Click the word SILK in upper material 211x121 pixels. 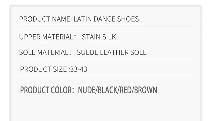[x=109, y=37]
